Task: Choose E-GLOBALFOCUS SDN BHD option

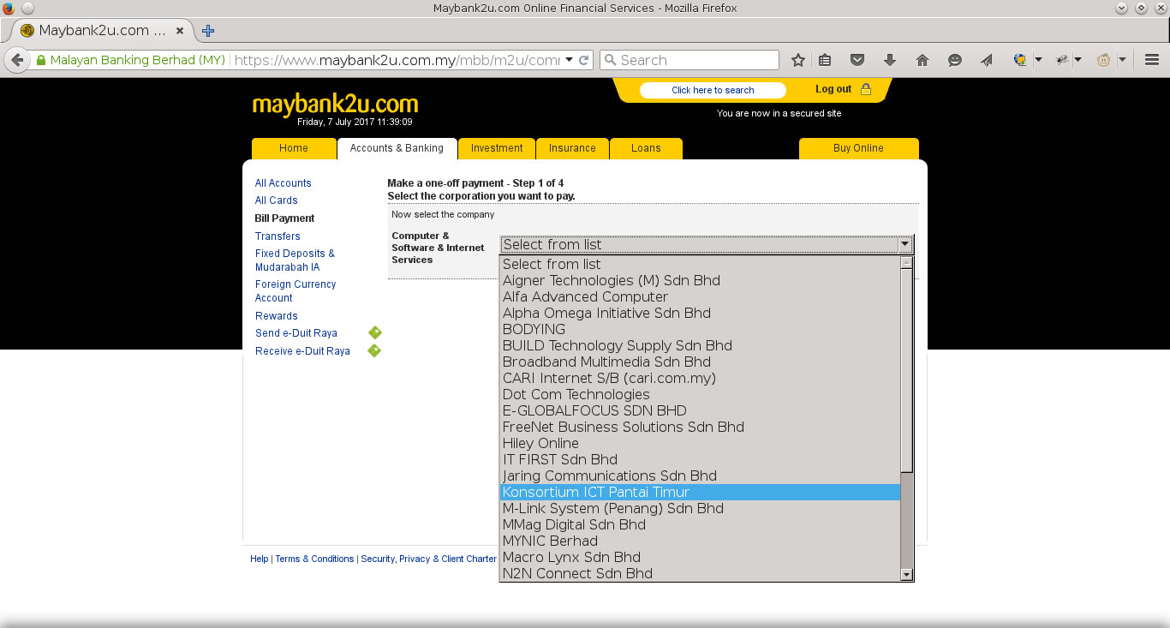Action: point(700,411)
